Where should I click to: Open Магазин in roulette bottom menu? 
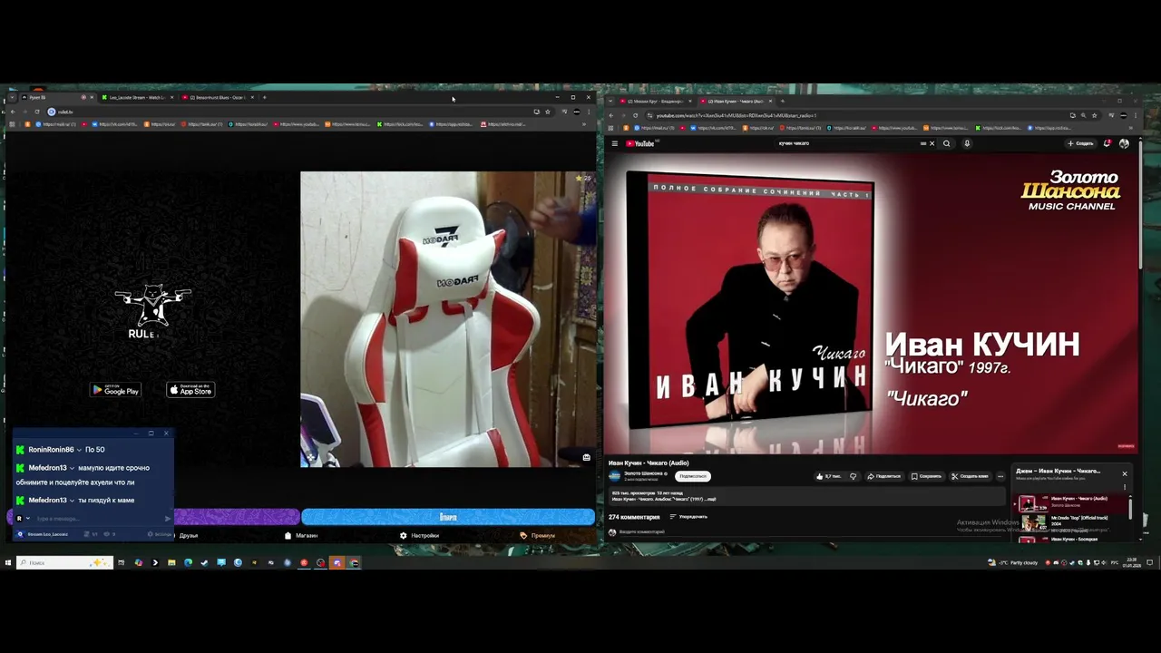301,536
